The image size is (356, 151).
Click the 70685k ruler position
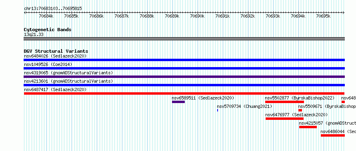(72, 16)
